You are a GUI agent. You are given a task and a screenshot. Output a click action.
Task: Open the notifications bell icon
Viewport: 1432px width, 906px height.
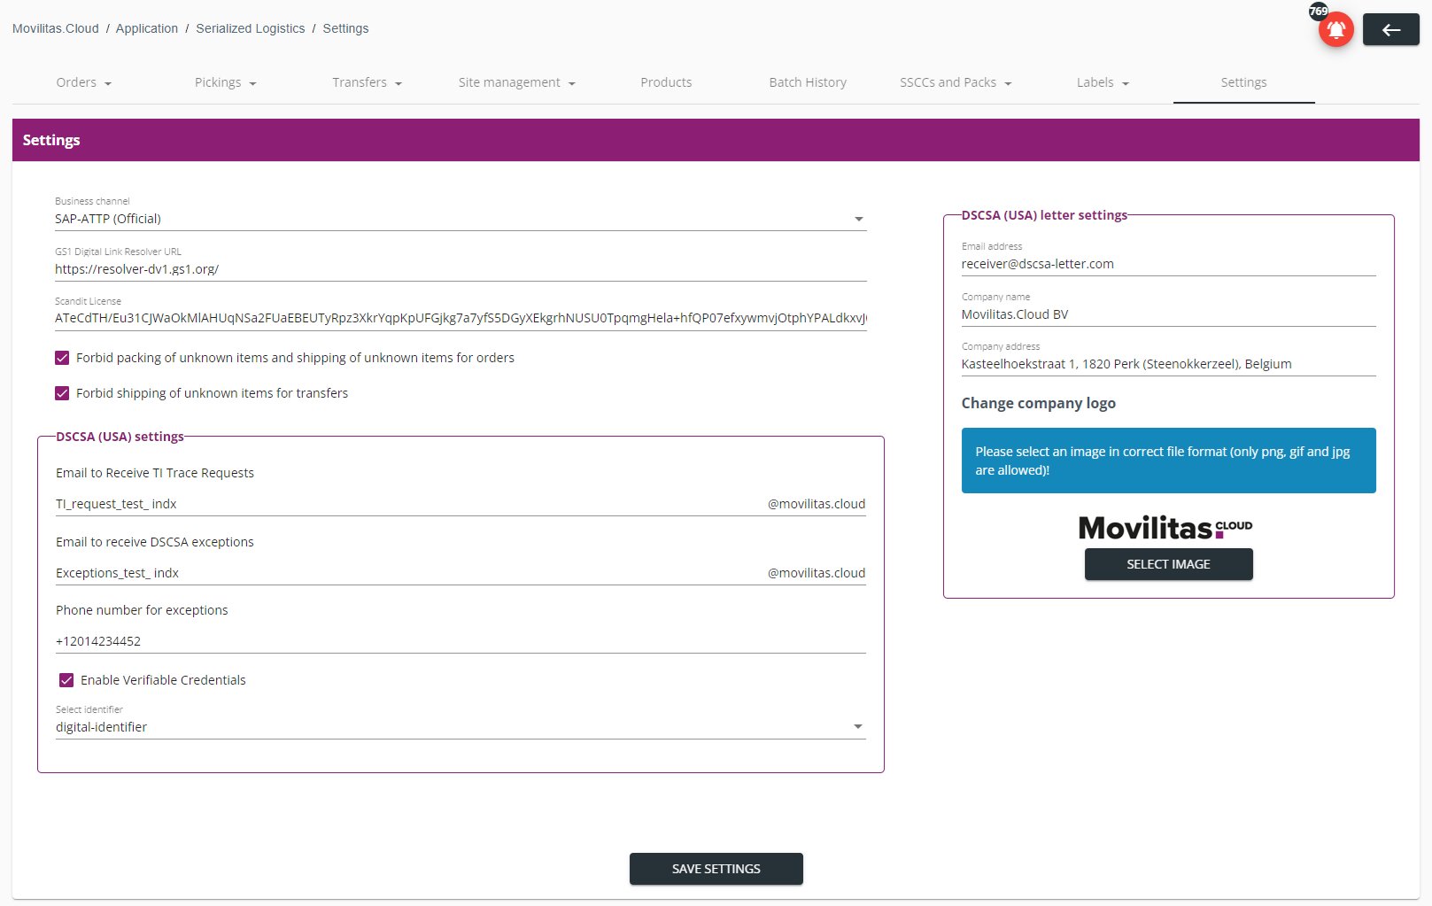[1335, 30]
